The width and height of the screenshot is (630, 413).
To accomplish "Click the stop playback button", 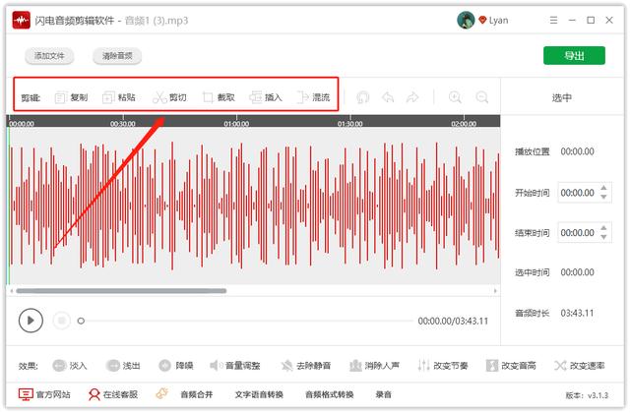I will [62, 321].
